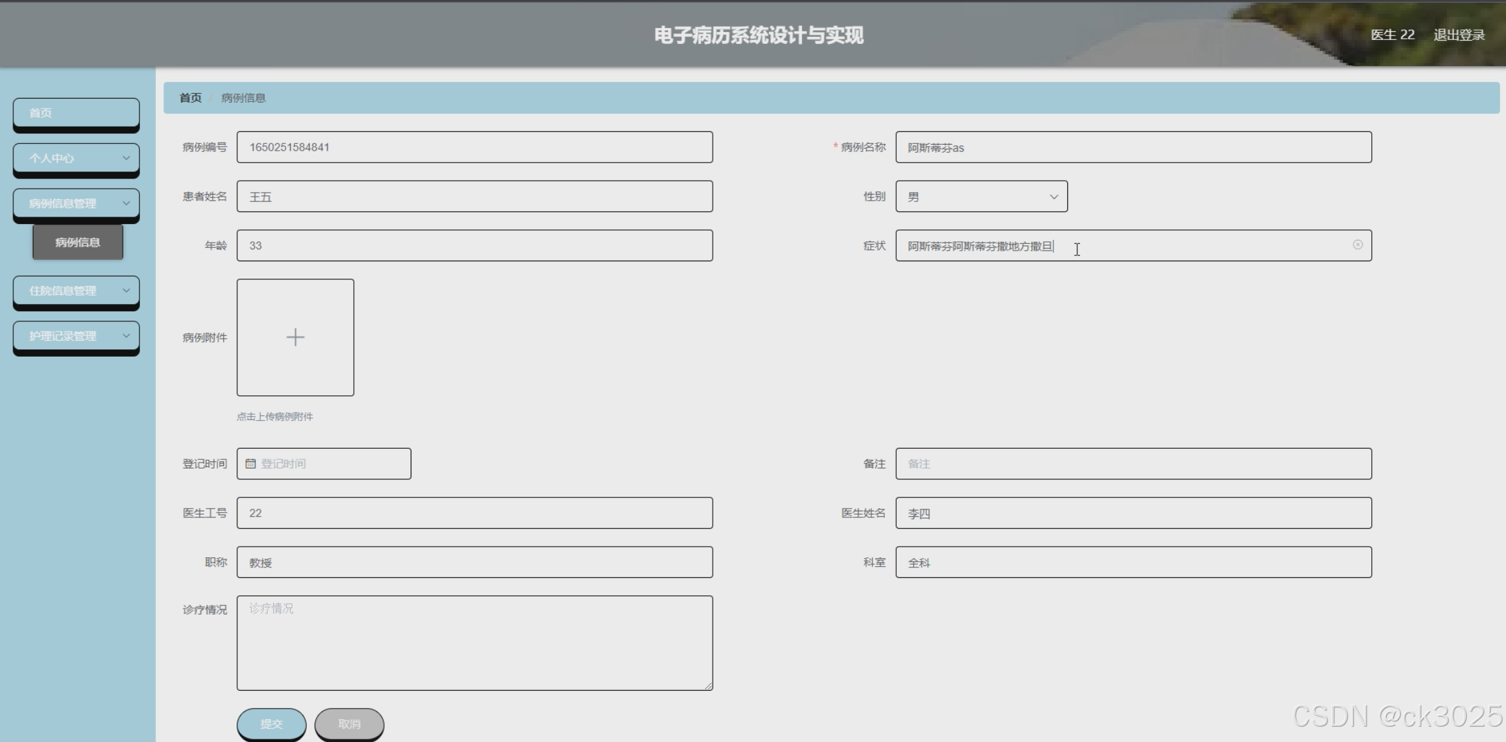The image size is (1506, 742).
Task: Click into the 诊疗情况 textarea
Action: (x=475, y=643)
